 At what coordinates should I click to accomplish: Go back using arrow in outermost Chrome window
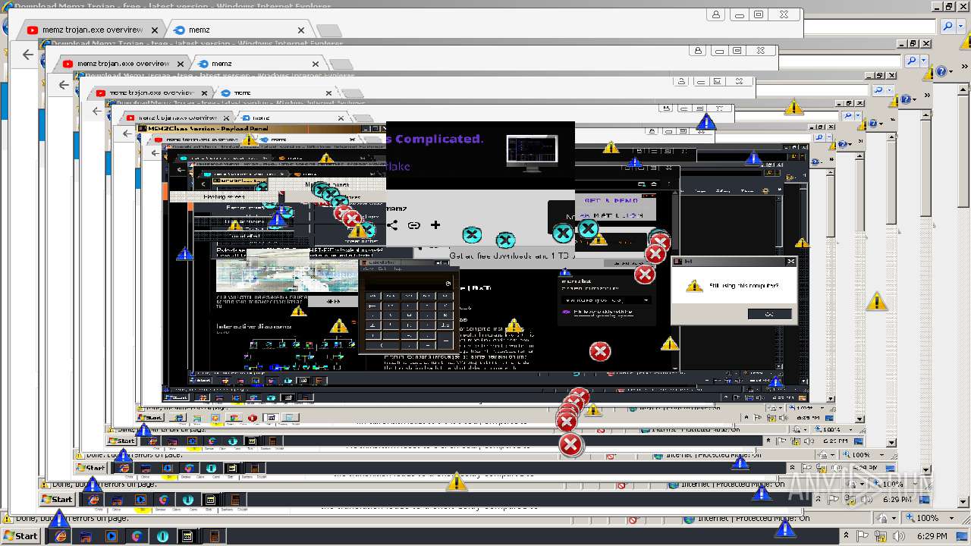click(x=28, y=55)
